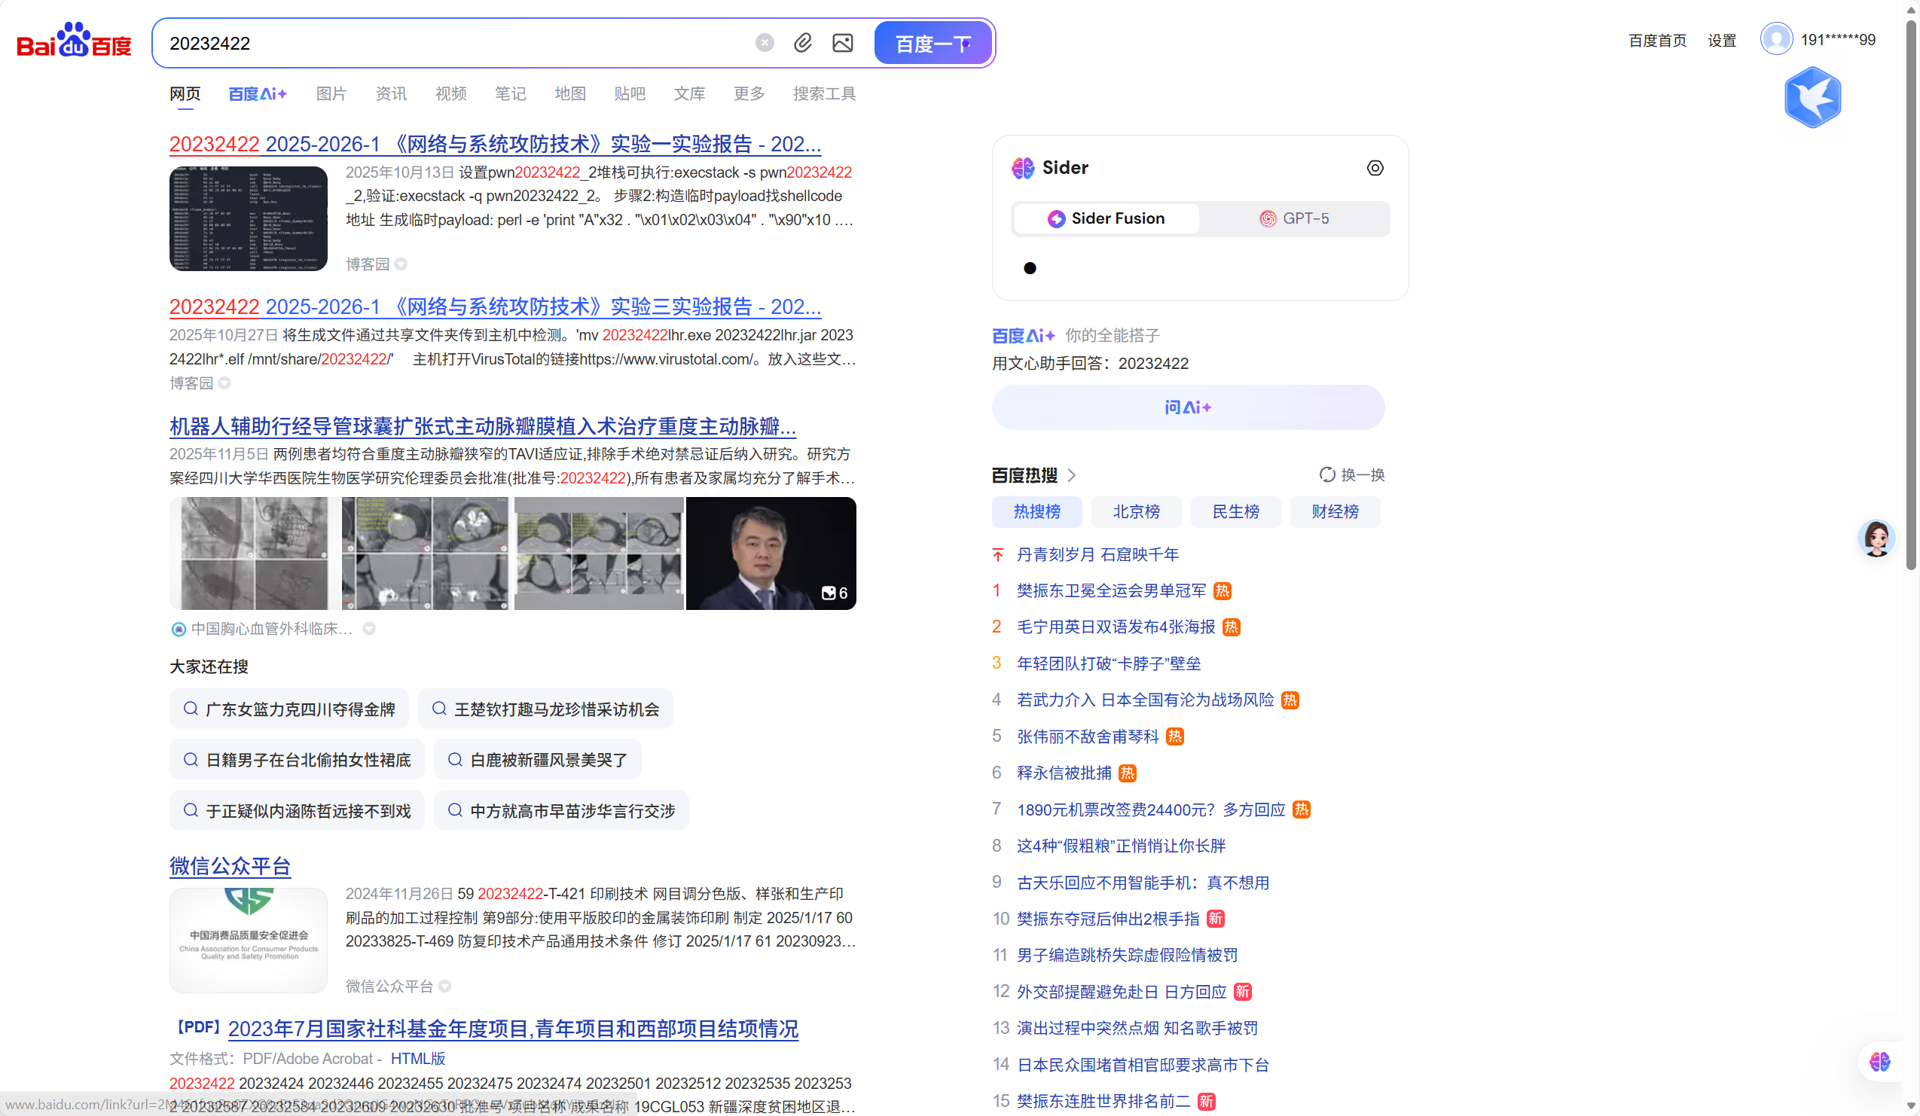Switch to Sider Fusion model
Screen dimensions: 1920x1116
1106,218
